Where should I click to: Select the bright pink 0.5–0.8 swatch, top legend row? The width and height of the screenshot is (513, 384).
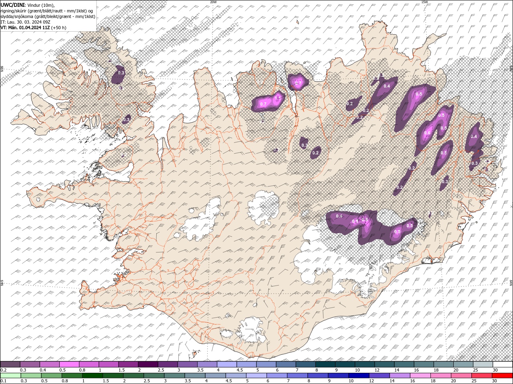tap(69, 364)
